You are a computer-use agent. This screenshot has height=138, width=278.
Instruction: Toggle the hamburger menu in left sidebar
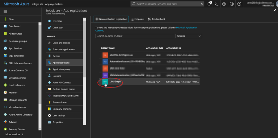coord(5,11)
